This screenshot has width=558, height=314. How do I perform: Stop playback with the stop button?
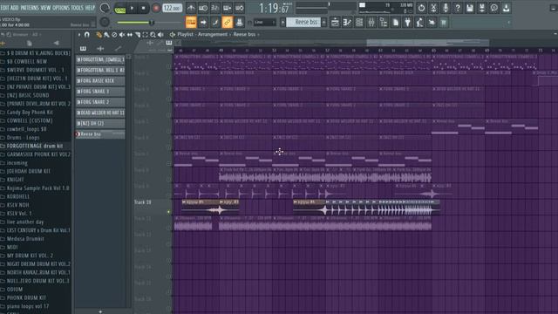(143, 8)
